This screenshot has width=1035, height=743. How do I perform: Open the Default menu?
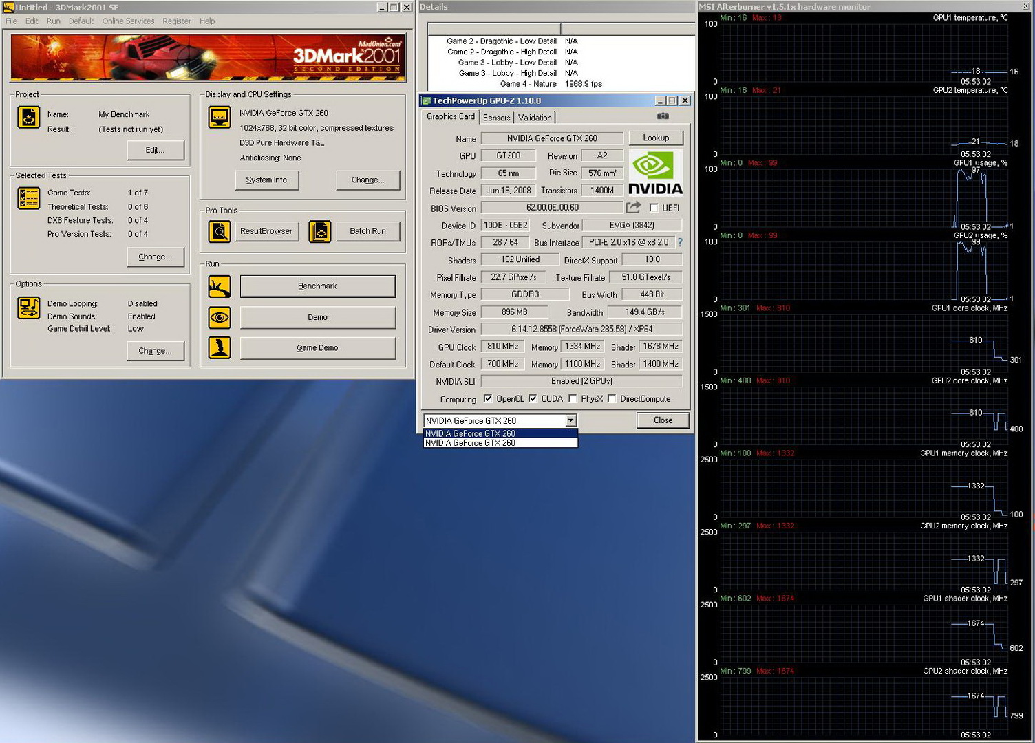(x=81, y=21)
